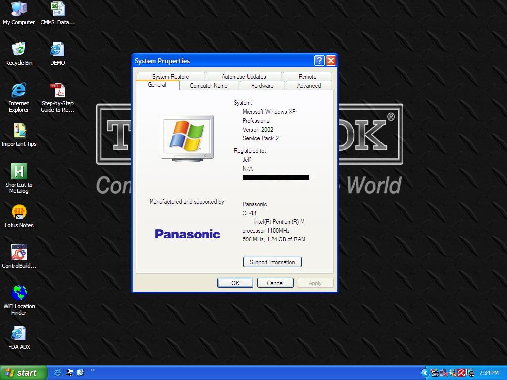Select the FDA ADX desktop icon
This screenshot has width=507, height=380.
click(x=19, y=337)
